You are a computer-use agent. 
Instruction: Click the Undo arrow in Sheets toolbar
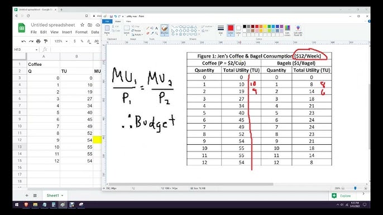[x=23, y=41]
